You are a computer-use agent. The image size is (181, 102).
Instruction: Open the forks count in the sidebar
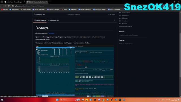pos(123,24)
